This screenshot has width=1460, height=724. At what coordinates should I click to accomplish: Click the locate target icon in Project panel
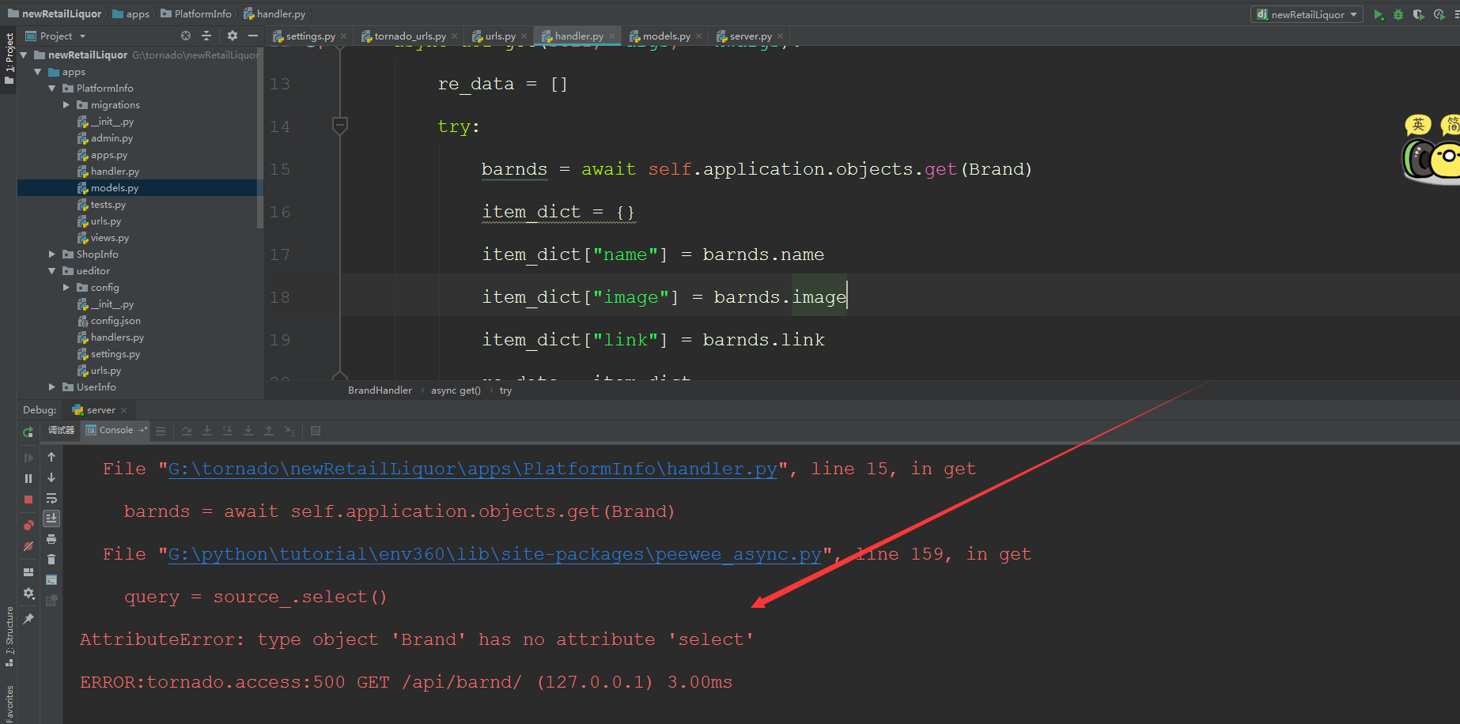186,36
